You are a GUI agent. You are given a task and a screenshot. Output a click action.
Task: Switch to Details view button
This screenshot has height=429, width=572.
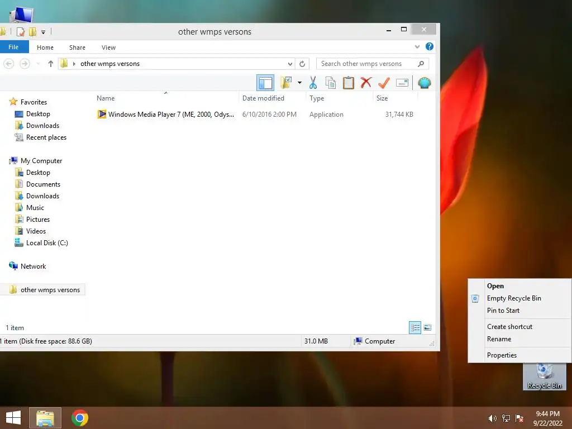(415, 327)
